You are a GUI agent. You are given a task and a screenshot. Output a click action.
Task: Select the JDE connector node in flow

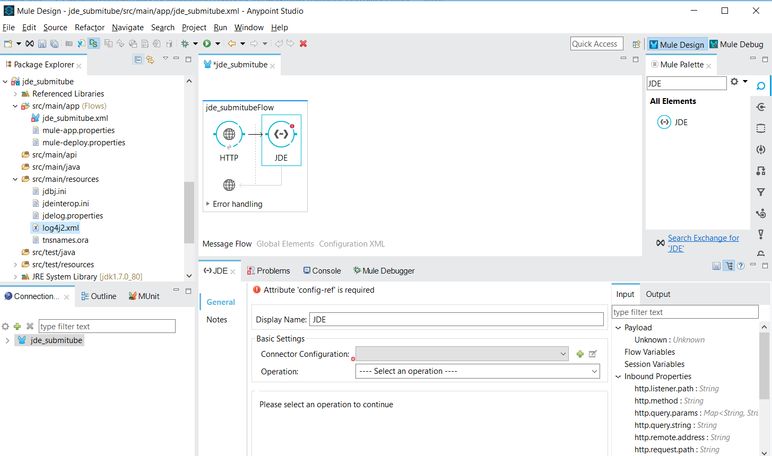(281, 141)
